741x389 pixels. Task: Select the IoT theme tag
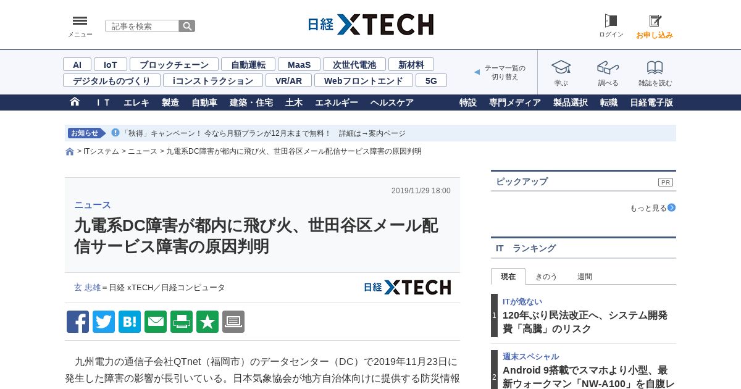(x=111, y=64)
